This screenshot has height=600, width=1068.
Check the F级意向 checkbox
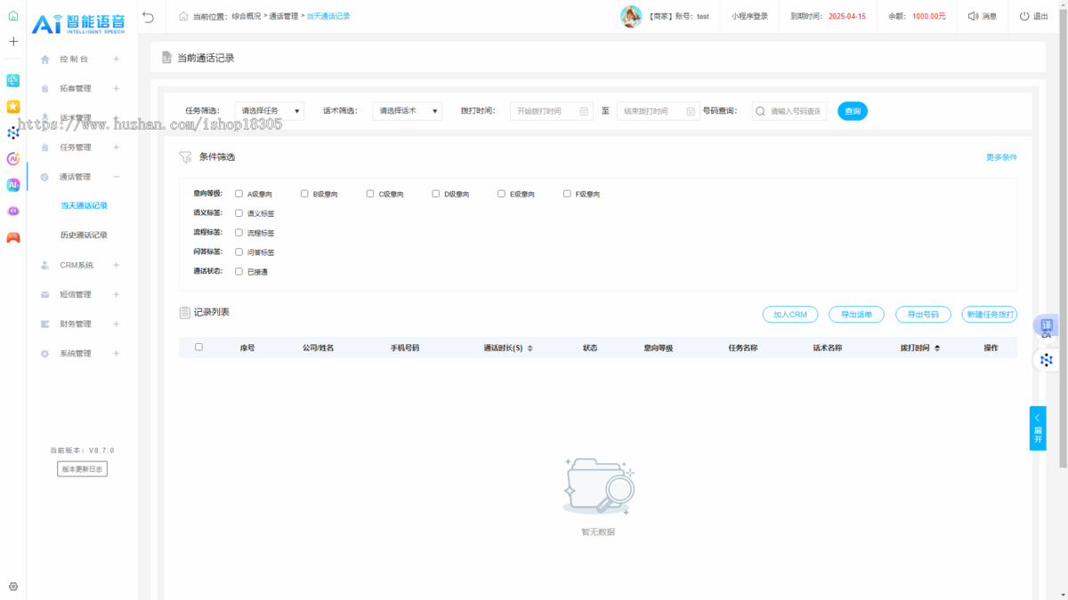(x=567, y=193)
